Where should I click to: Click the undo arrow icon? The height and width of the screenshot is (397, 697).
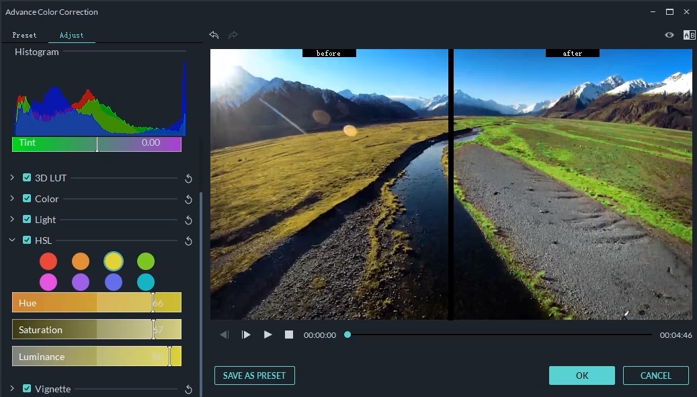(x=214, y=35)
